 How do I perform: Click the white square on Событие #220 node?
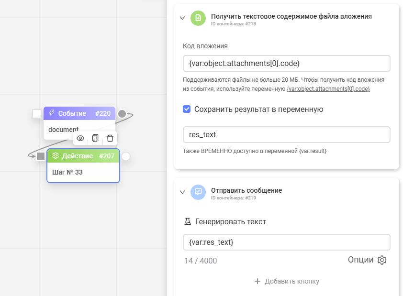point(37,114)
